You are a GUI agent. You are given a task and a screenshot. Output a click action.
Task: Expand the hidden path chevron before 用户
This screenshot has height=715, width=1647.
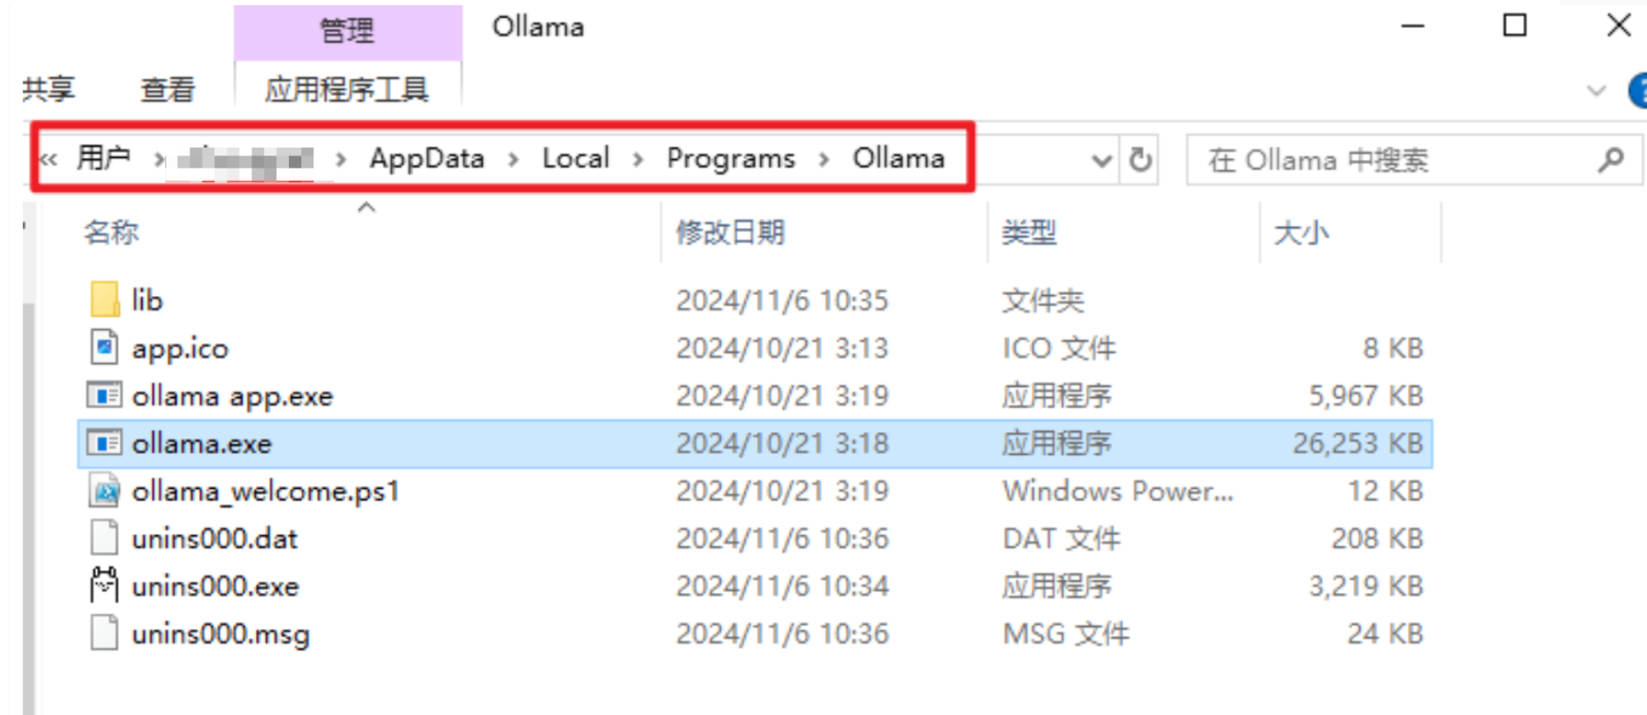coord(48,159)
